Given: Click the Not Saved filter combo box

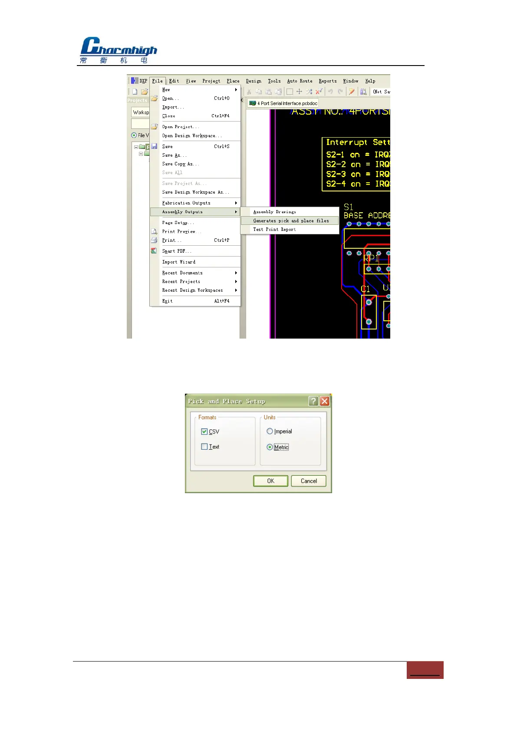Looking at the screenshot, I should [381, 92].
